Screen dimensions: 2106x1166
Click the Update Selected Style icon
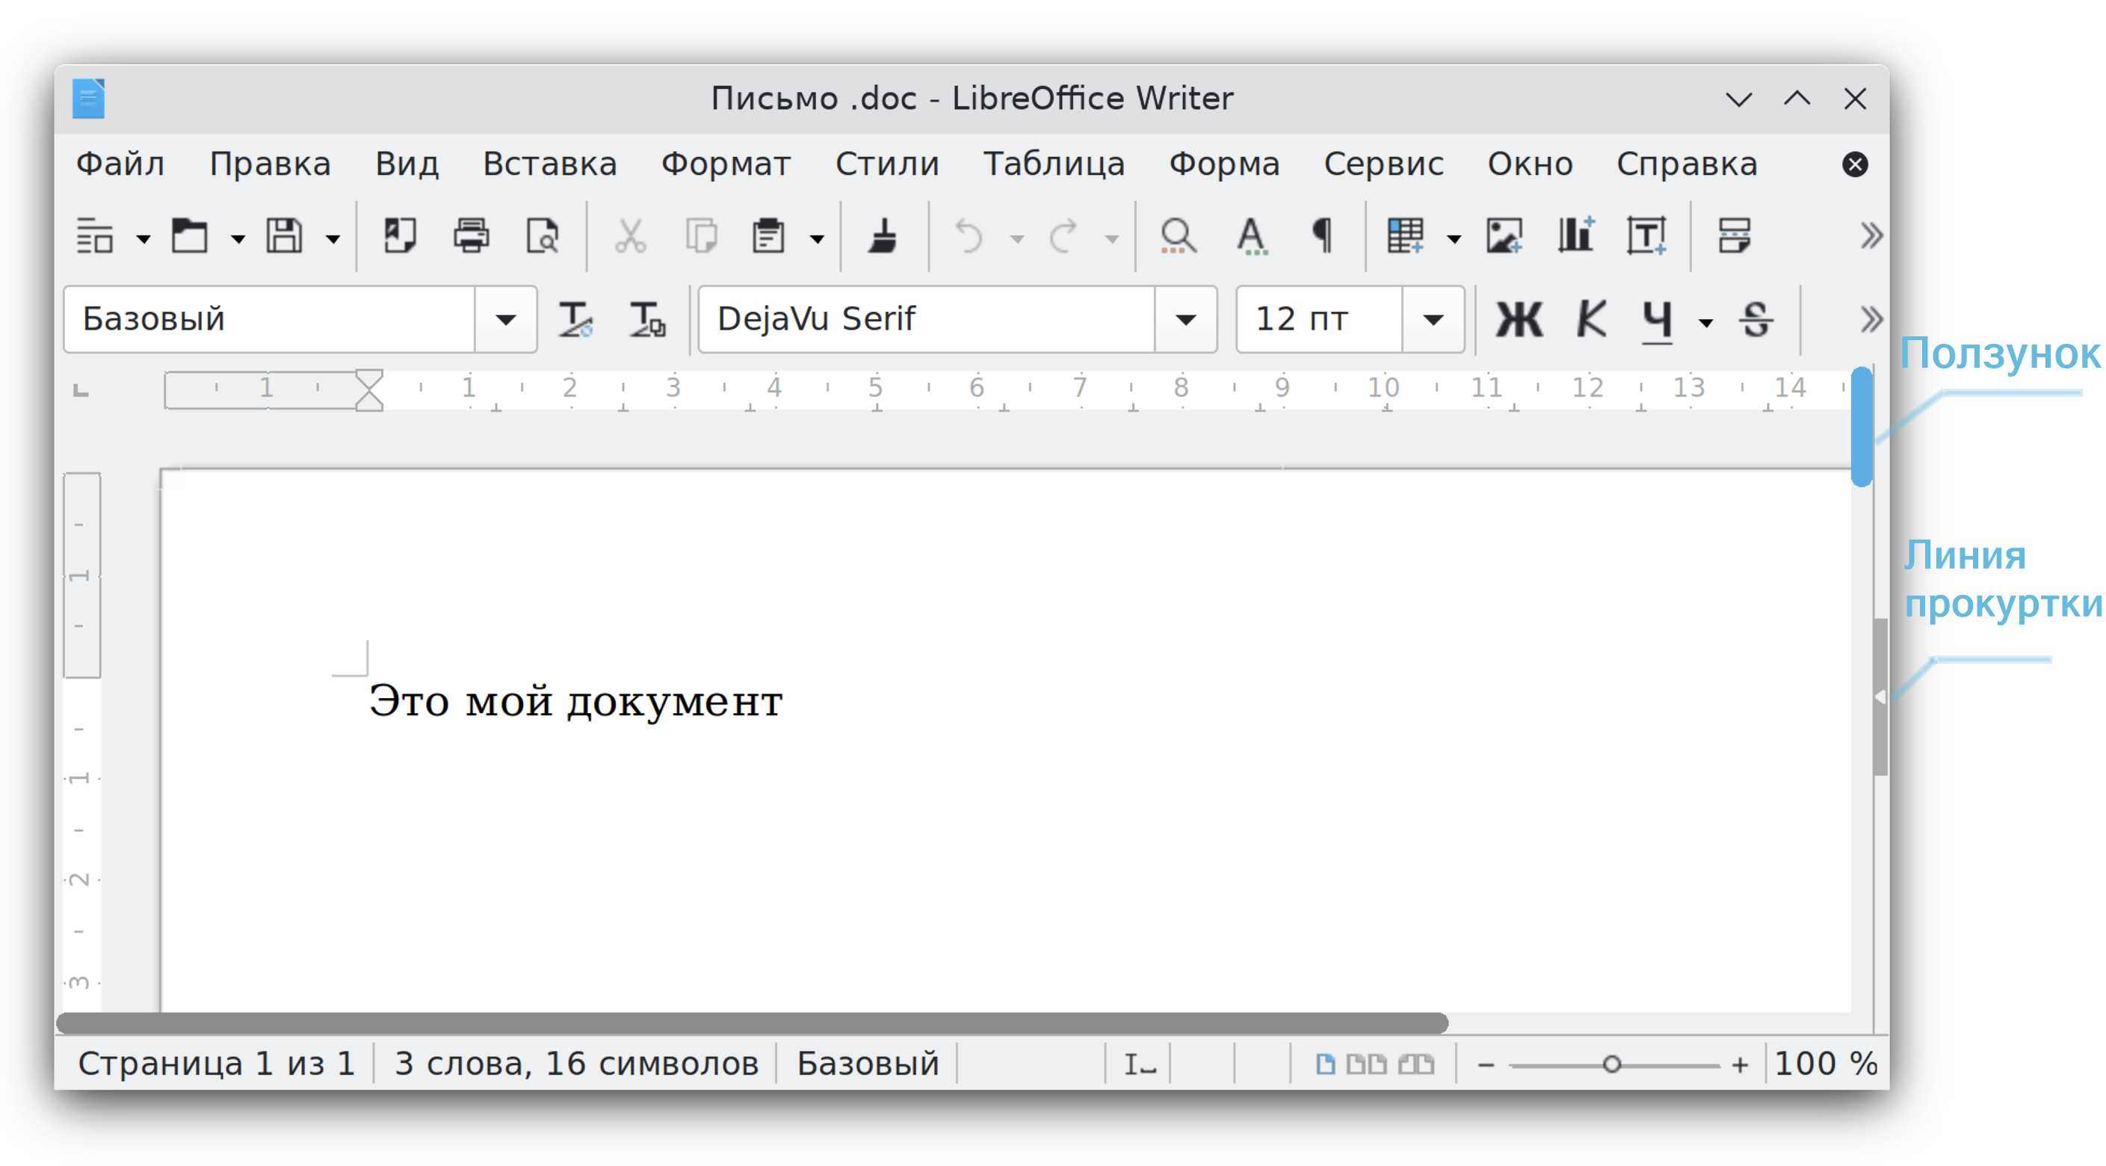(576, 320)
